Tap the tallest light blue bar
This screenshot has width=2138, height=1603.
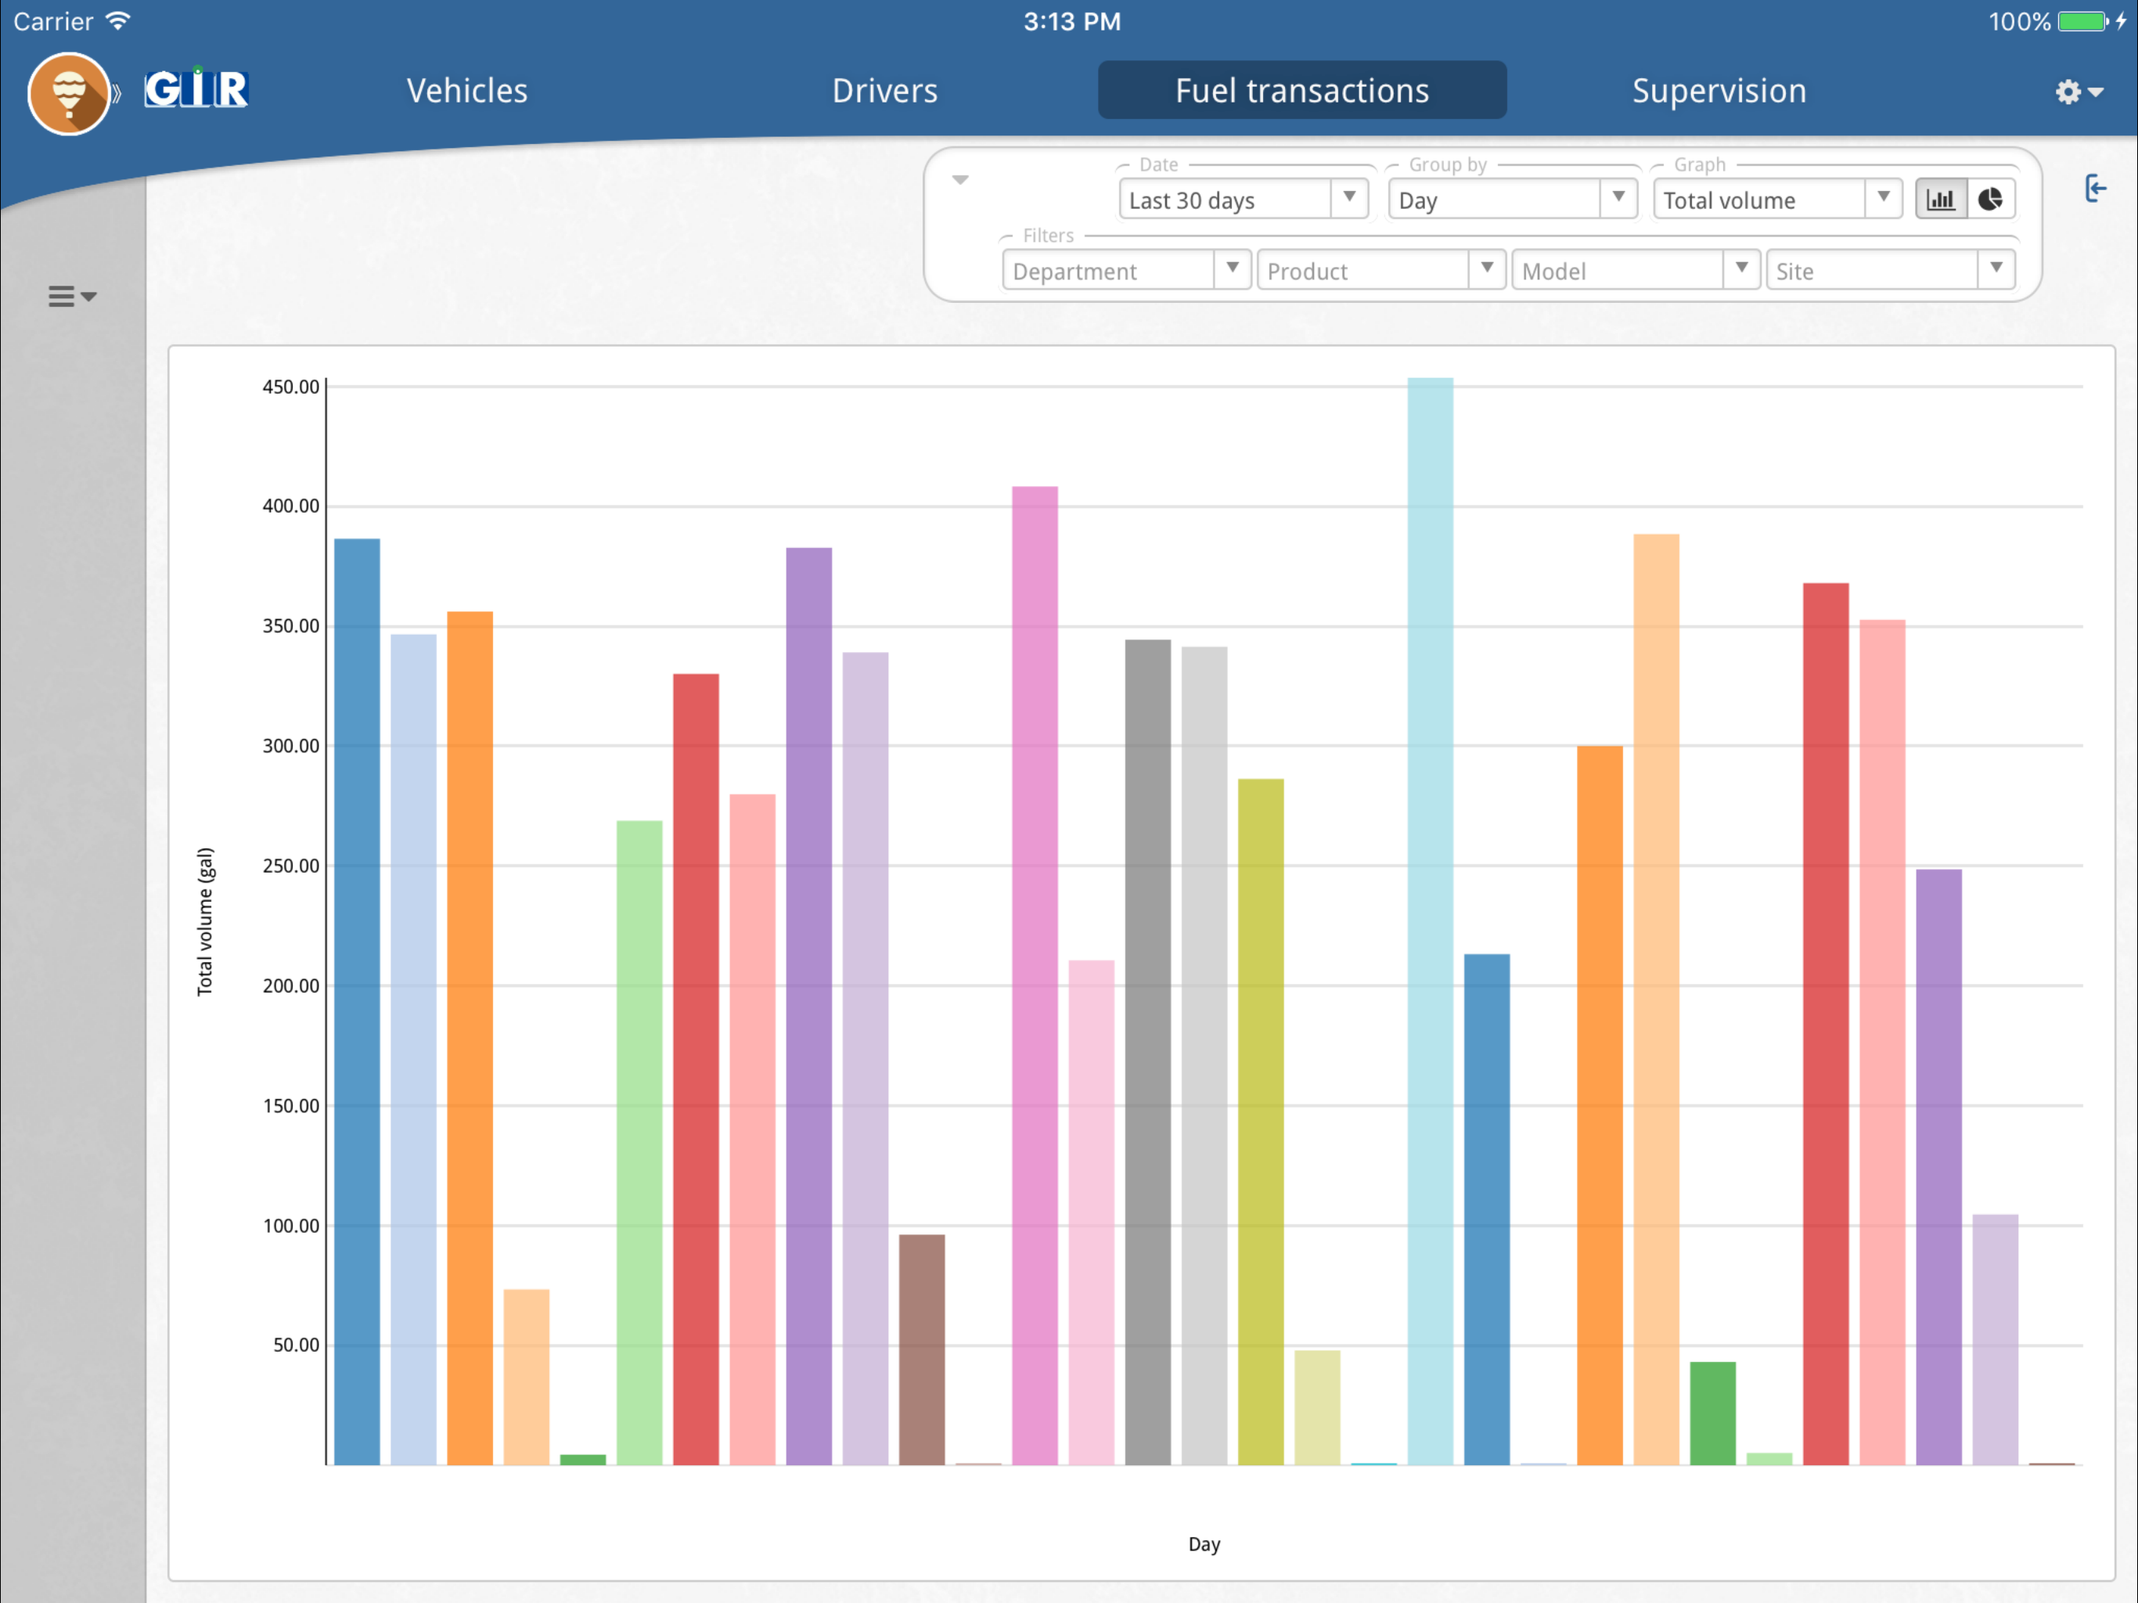tap(1430, 920)
